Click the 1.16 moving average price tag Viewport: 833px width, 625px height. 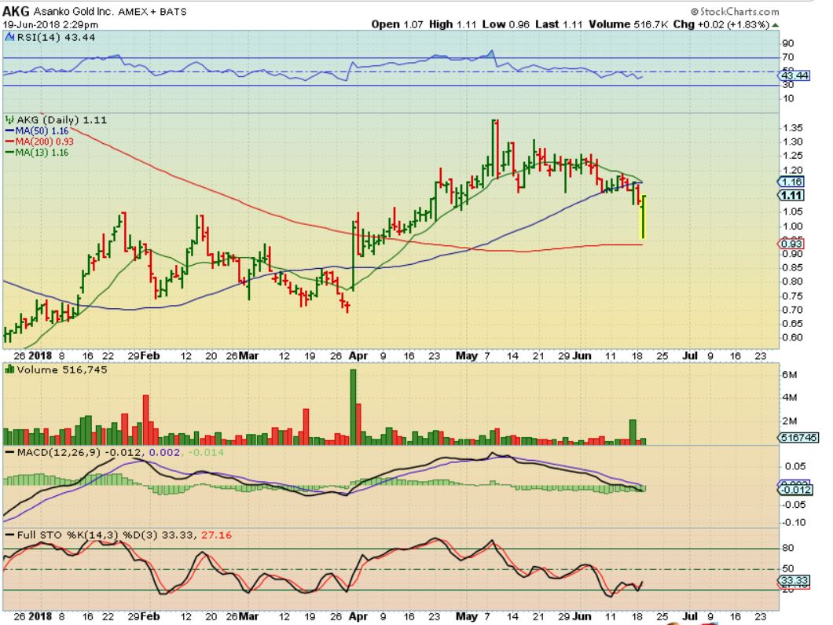791,182
